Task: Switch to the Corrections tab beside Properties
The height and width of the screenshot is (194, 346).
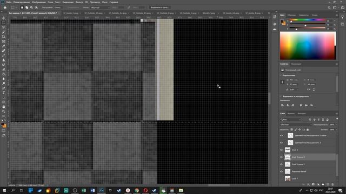Action: pos(296,64)
